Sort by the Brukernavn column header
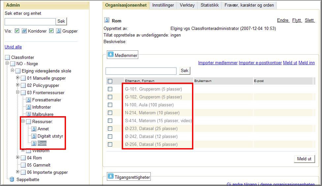The width and height of the screenshot is (322, 186). 203,81
